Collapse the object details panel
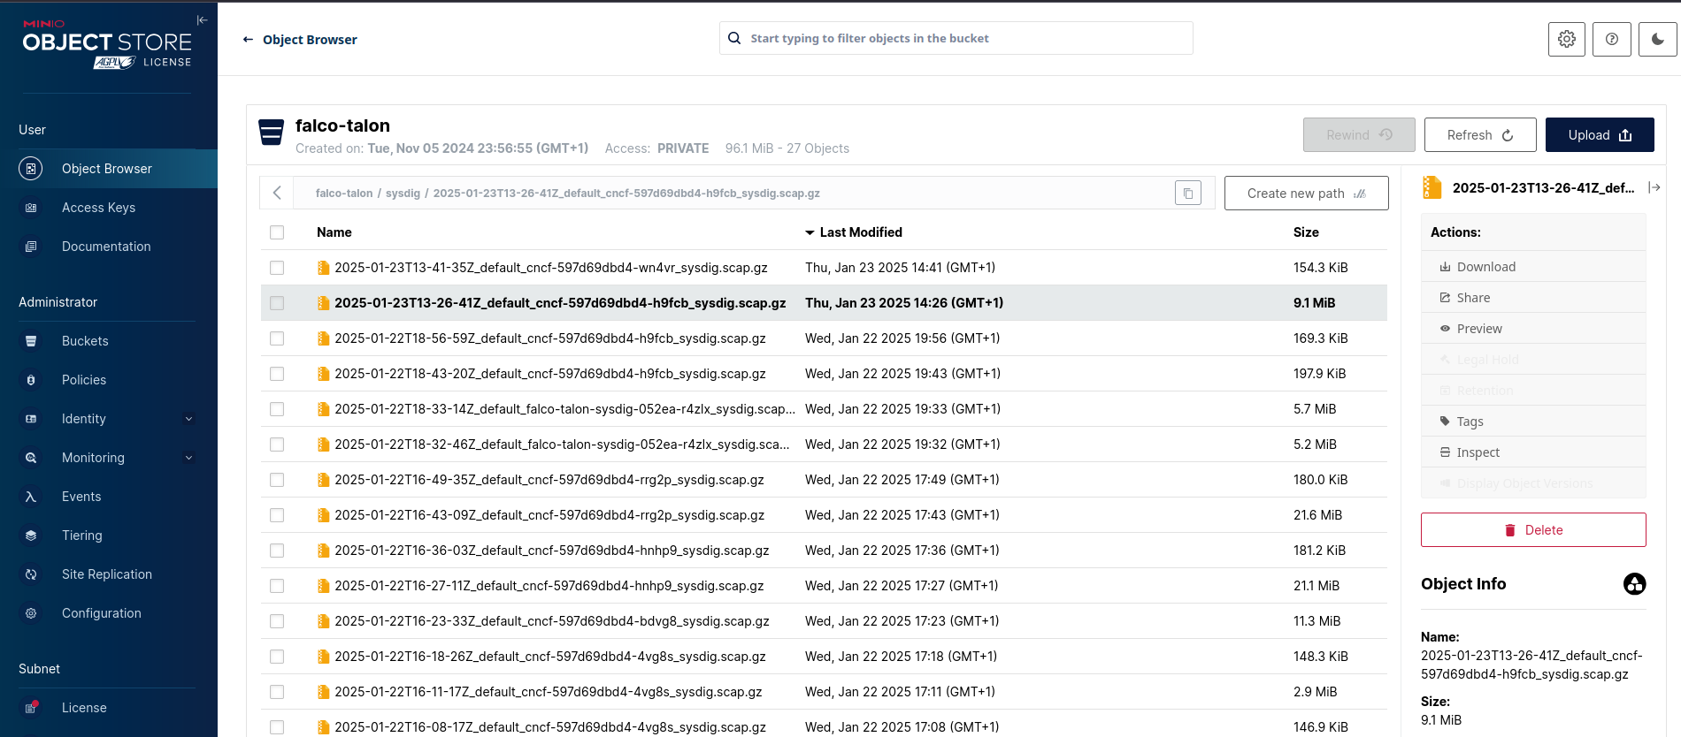The width and height of the screenshot is (1681, 737). click(1654, 187)
